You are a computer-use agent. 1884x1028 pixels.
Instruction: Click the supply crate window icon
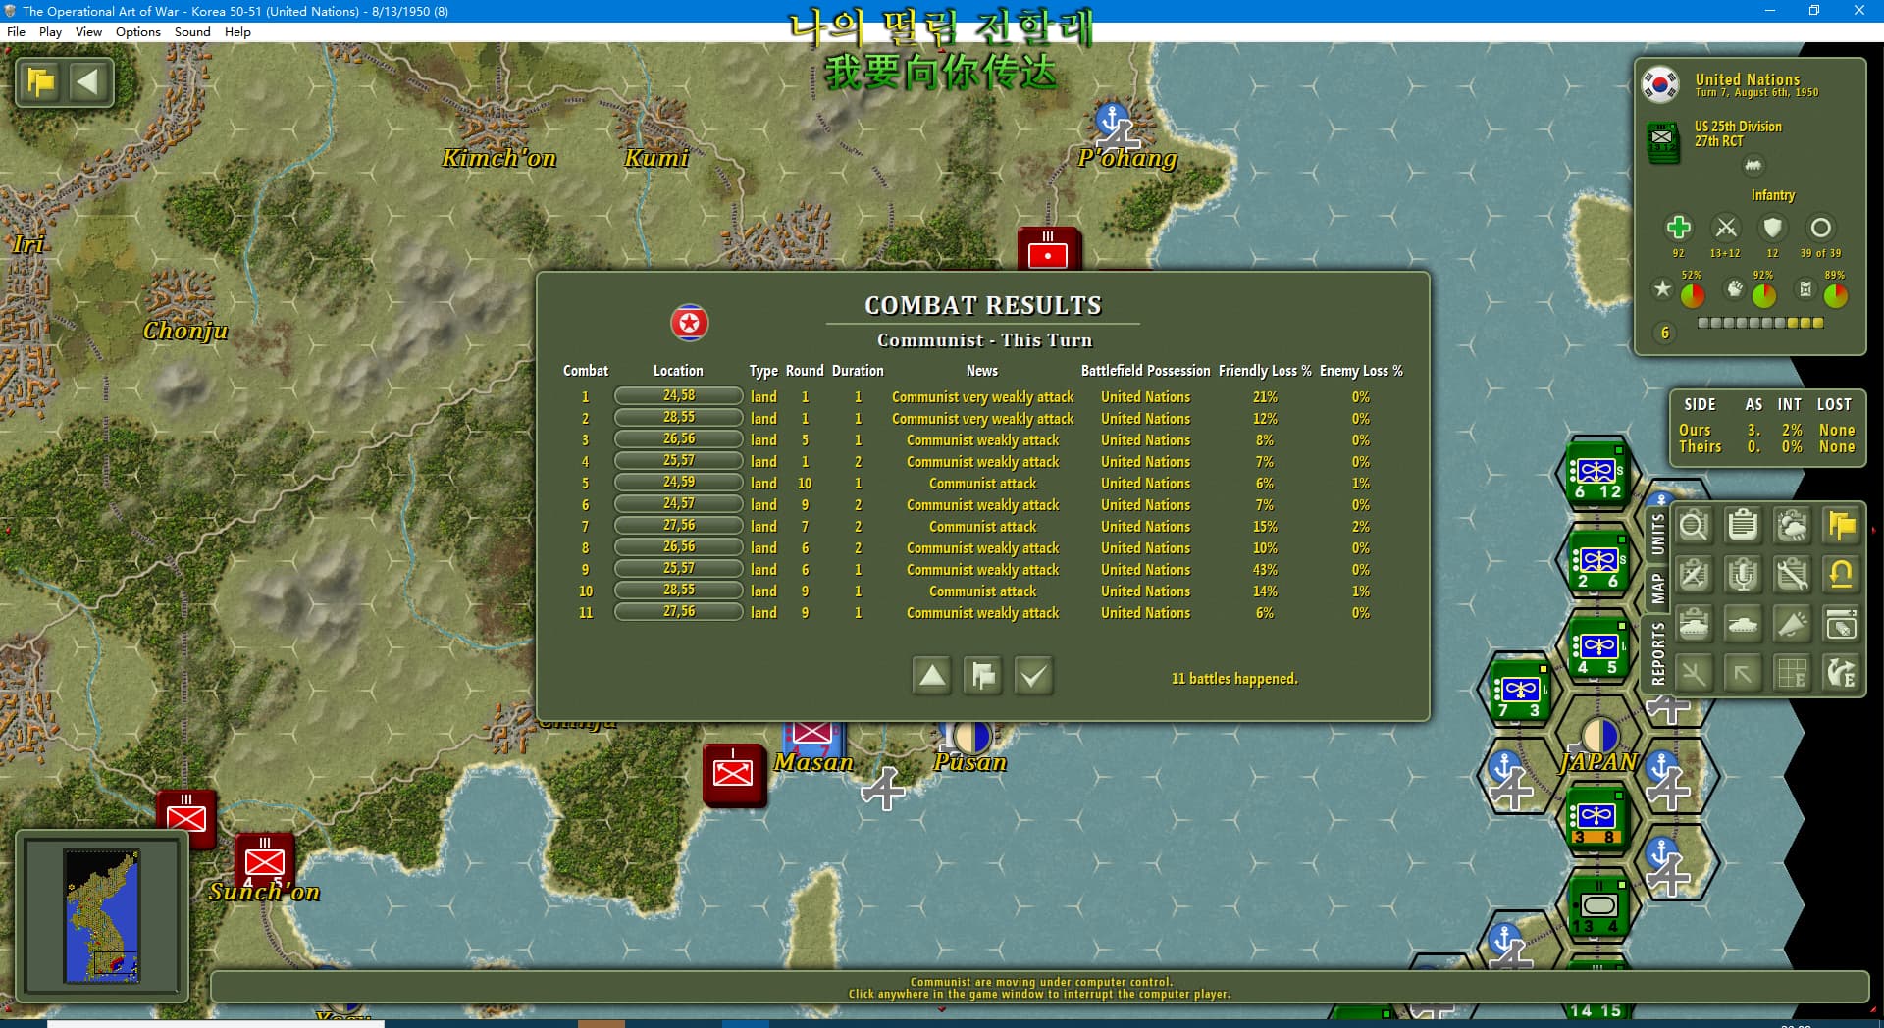point(1841,625)
